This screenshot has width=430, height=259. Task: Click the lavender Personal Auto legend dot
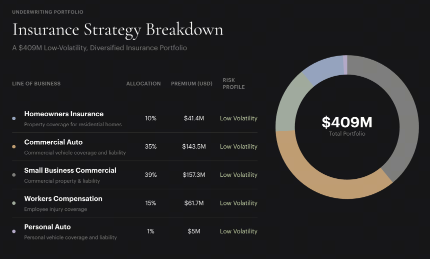click(x=13, y=231)
